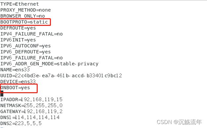Click the TYPE=Ethernet line
Viewport: 207px width, 128px height.
click(20, 4)
